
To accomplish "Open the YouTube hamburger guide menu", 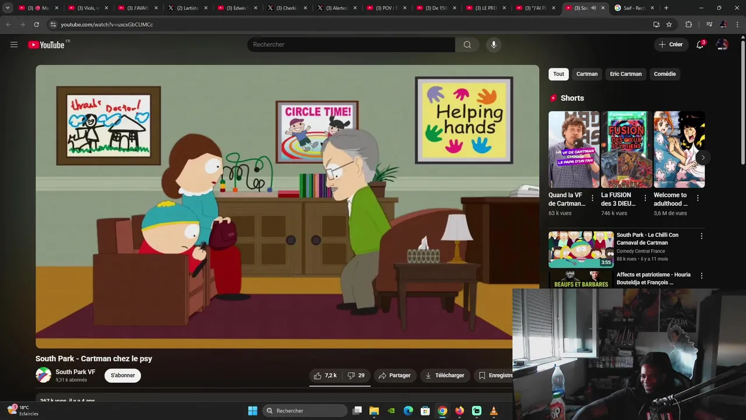I will point(14,44).
